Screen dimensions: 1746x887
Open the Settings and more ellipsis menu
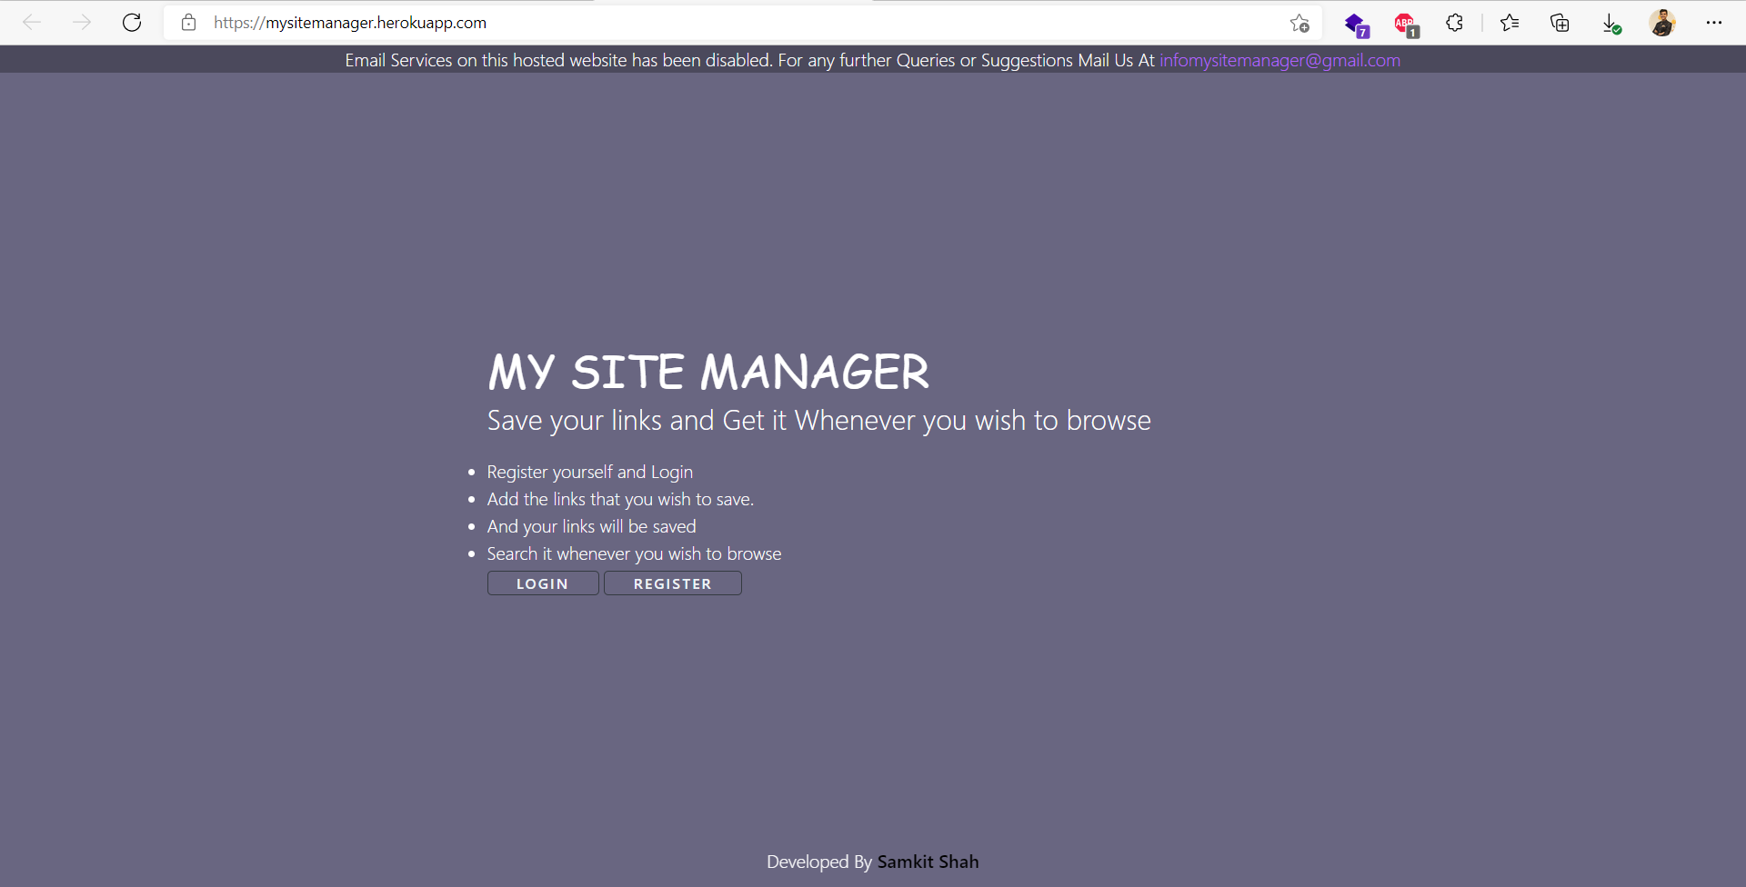click(1714, 23)
